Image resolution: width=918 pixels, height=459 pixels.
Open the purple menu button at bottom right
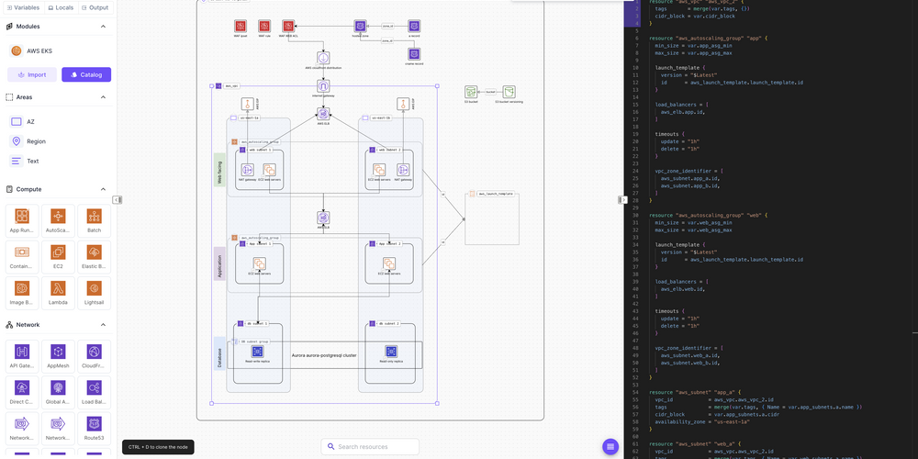tap(610, 447)
